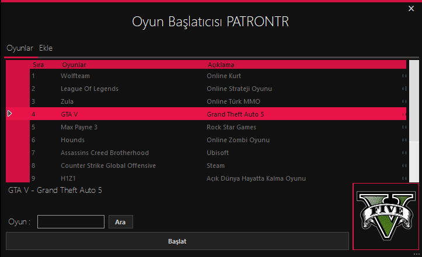Click the current-row arrow indicator for GTA V
This screenshot has width=422, height=257.
[10, 114]
